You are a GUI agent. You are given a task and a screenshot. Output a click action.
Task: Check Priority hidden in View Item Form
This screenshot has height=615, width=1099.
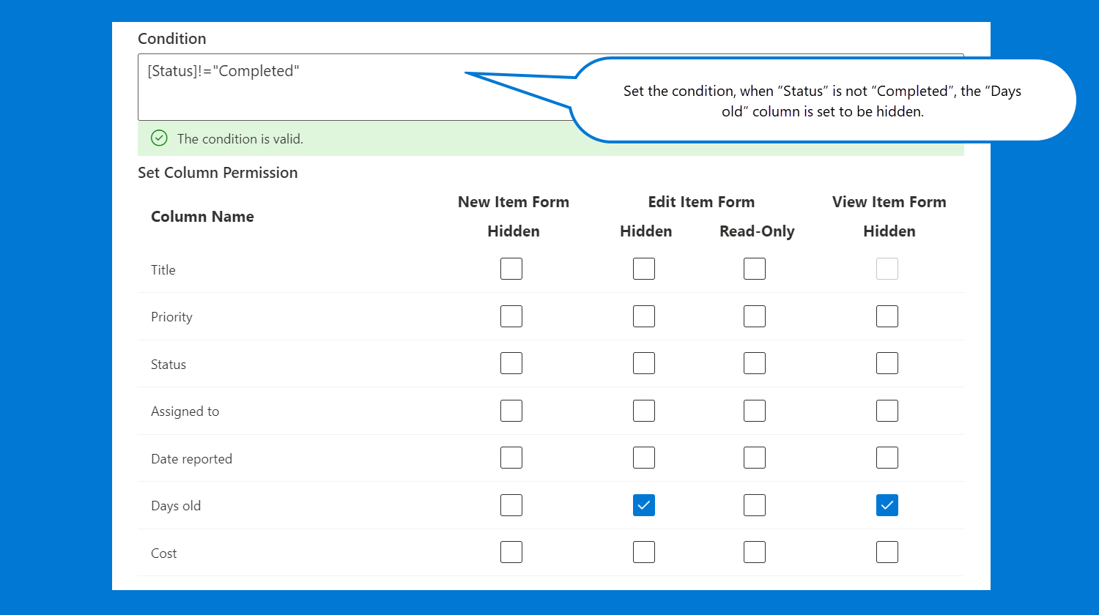887,316
